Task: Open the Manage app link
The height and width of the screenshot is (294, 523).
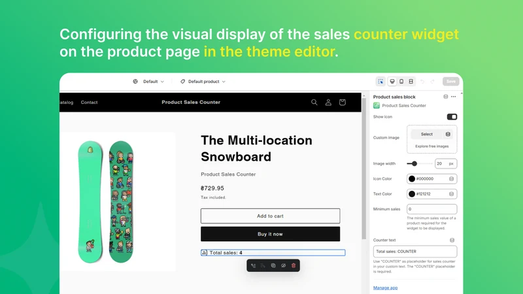Action: (x=385, y=287)
